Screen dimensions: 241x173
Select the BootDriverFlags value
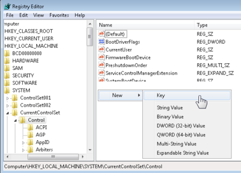(x=123, y=42)
